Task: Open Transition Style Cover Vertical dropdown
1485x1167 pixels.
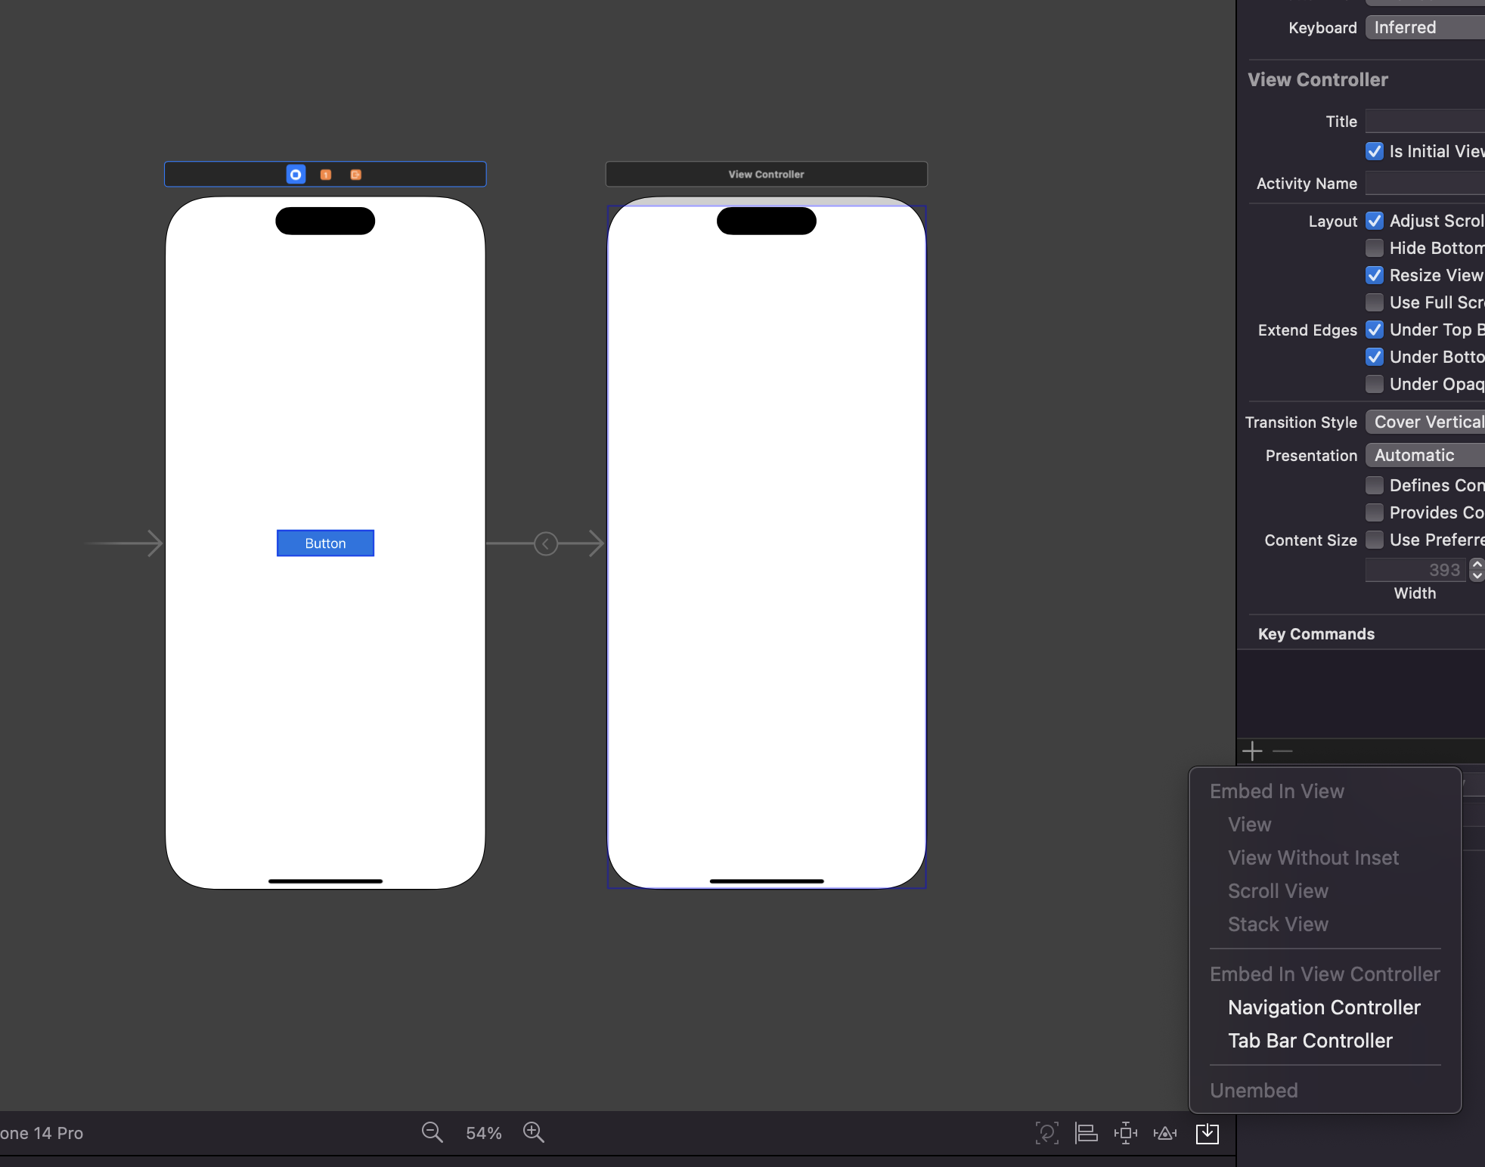Action: 1425,423
